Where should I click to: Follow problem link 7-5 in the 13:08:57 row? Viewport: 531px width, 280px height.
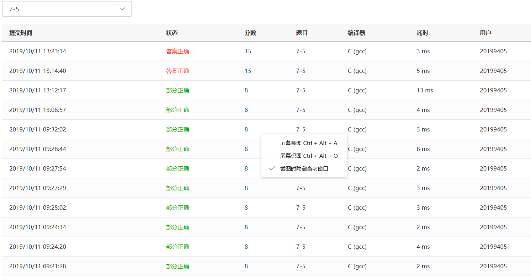click(301, 110)
